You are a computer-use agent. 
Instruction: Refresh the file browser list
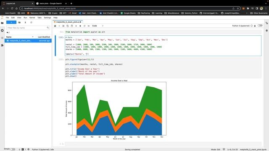click(31, 22)
